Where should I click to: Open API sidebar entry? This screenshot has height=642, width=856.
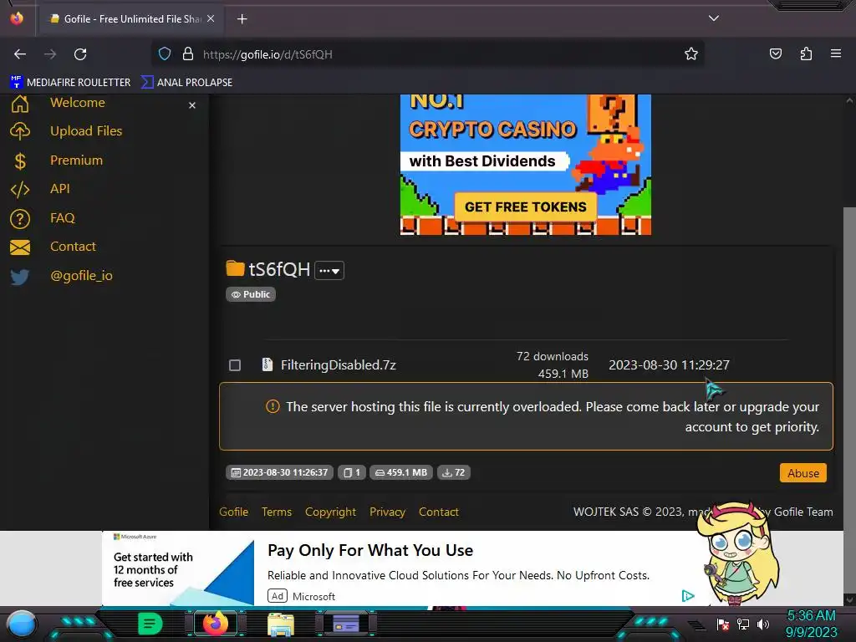(x=60, y=188)
